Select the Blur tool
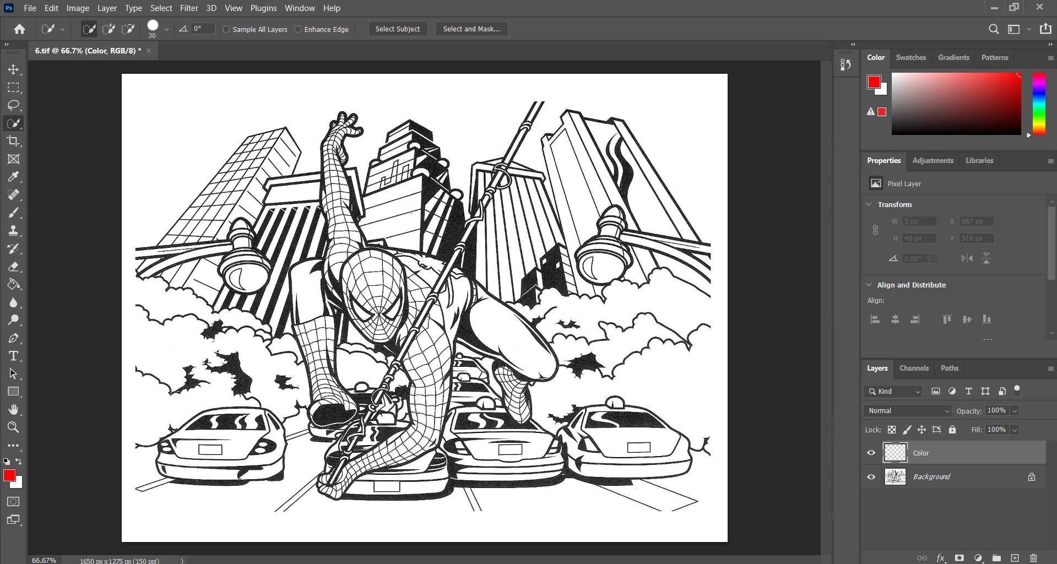 (13, 302)
